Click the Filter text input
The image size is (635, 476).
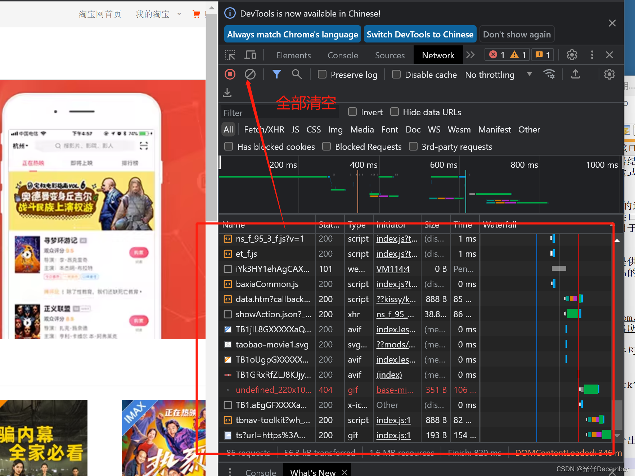click(280, 113)
